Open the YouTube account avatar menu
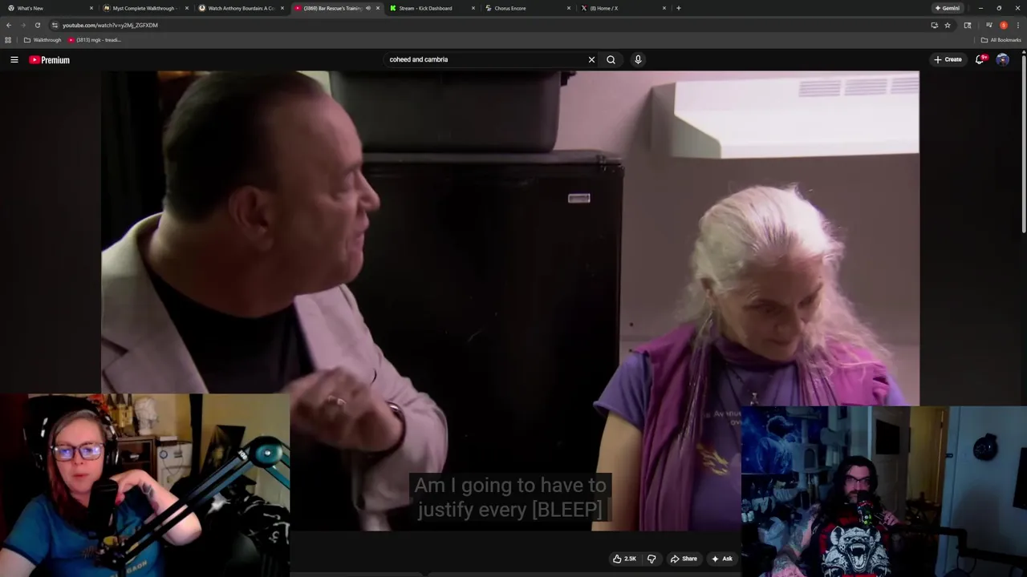 click(1002, 59)
